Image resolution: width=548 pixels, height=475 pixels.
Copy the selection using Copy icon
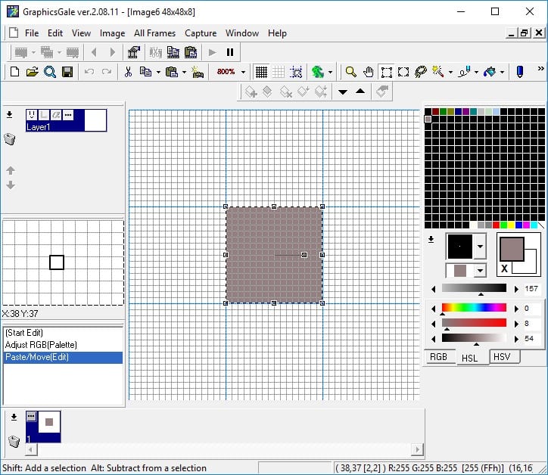point(145,72)
